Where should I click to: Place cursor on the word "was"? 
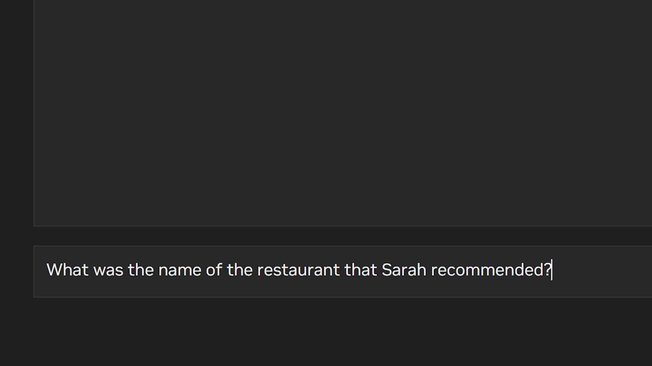(x=108, y=270)
